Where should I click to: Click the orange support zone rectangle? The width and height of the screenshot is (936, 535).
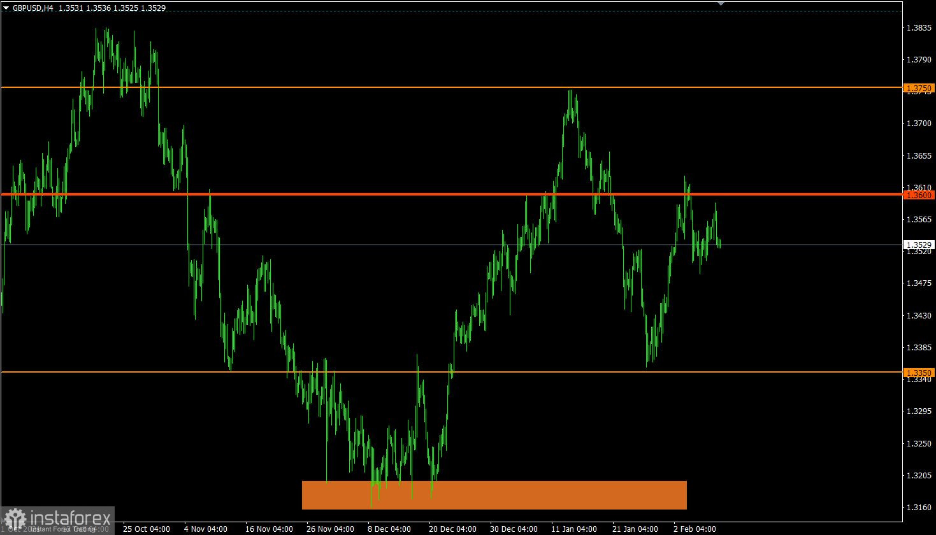click(494, 495)
